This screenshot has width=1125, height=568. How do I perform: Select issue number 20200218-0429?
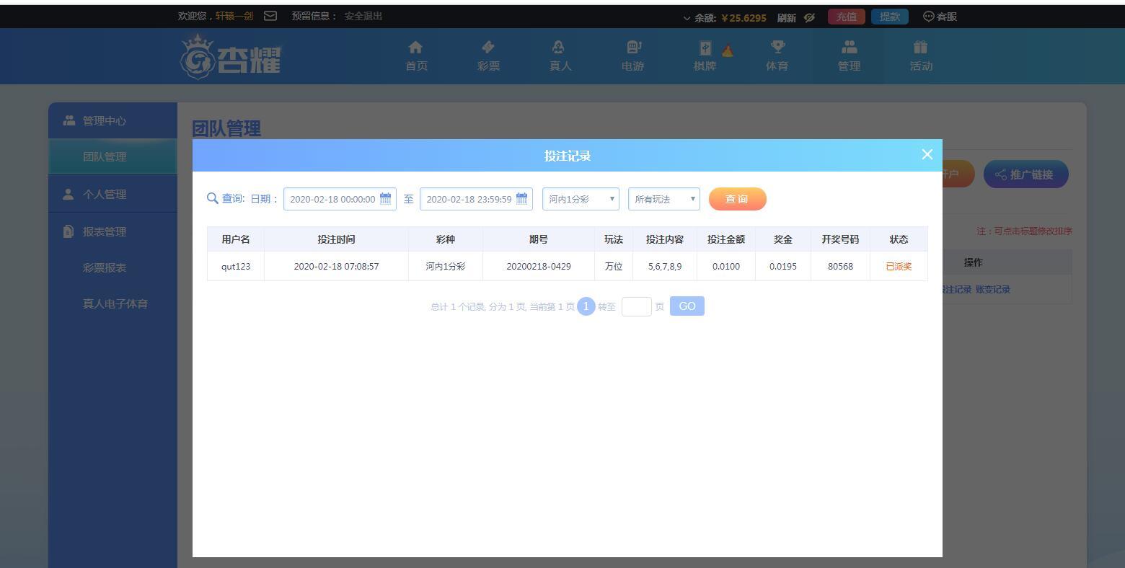(539, 267)
